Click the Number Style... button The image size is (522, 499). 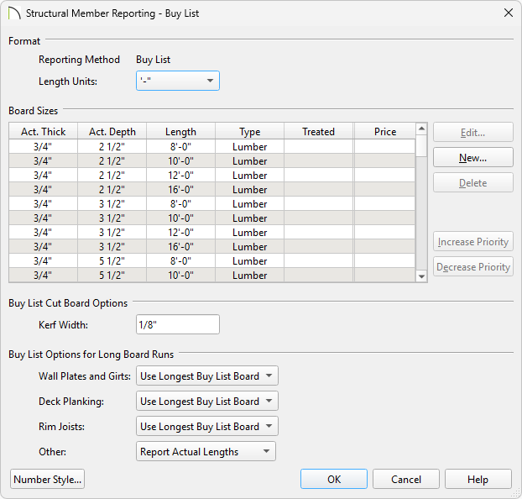tap(47, 480)
